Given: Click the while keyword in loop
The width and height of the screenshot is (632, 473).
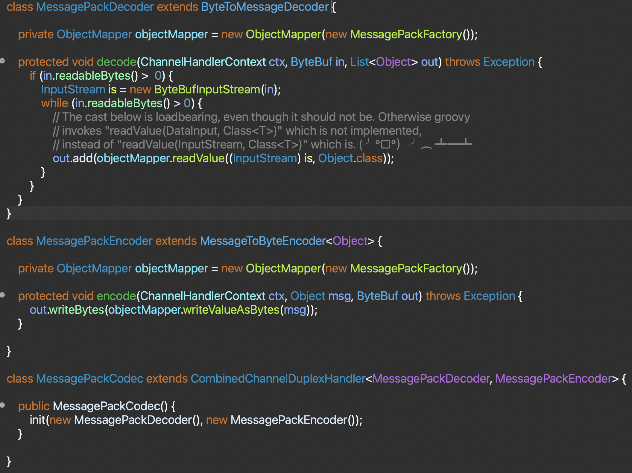Looking at the screenshot, I should click(54, 103).
